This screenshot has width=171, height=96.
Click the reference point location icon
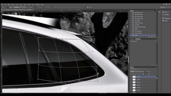(7, 7)
